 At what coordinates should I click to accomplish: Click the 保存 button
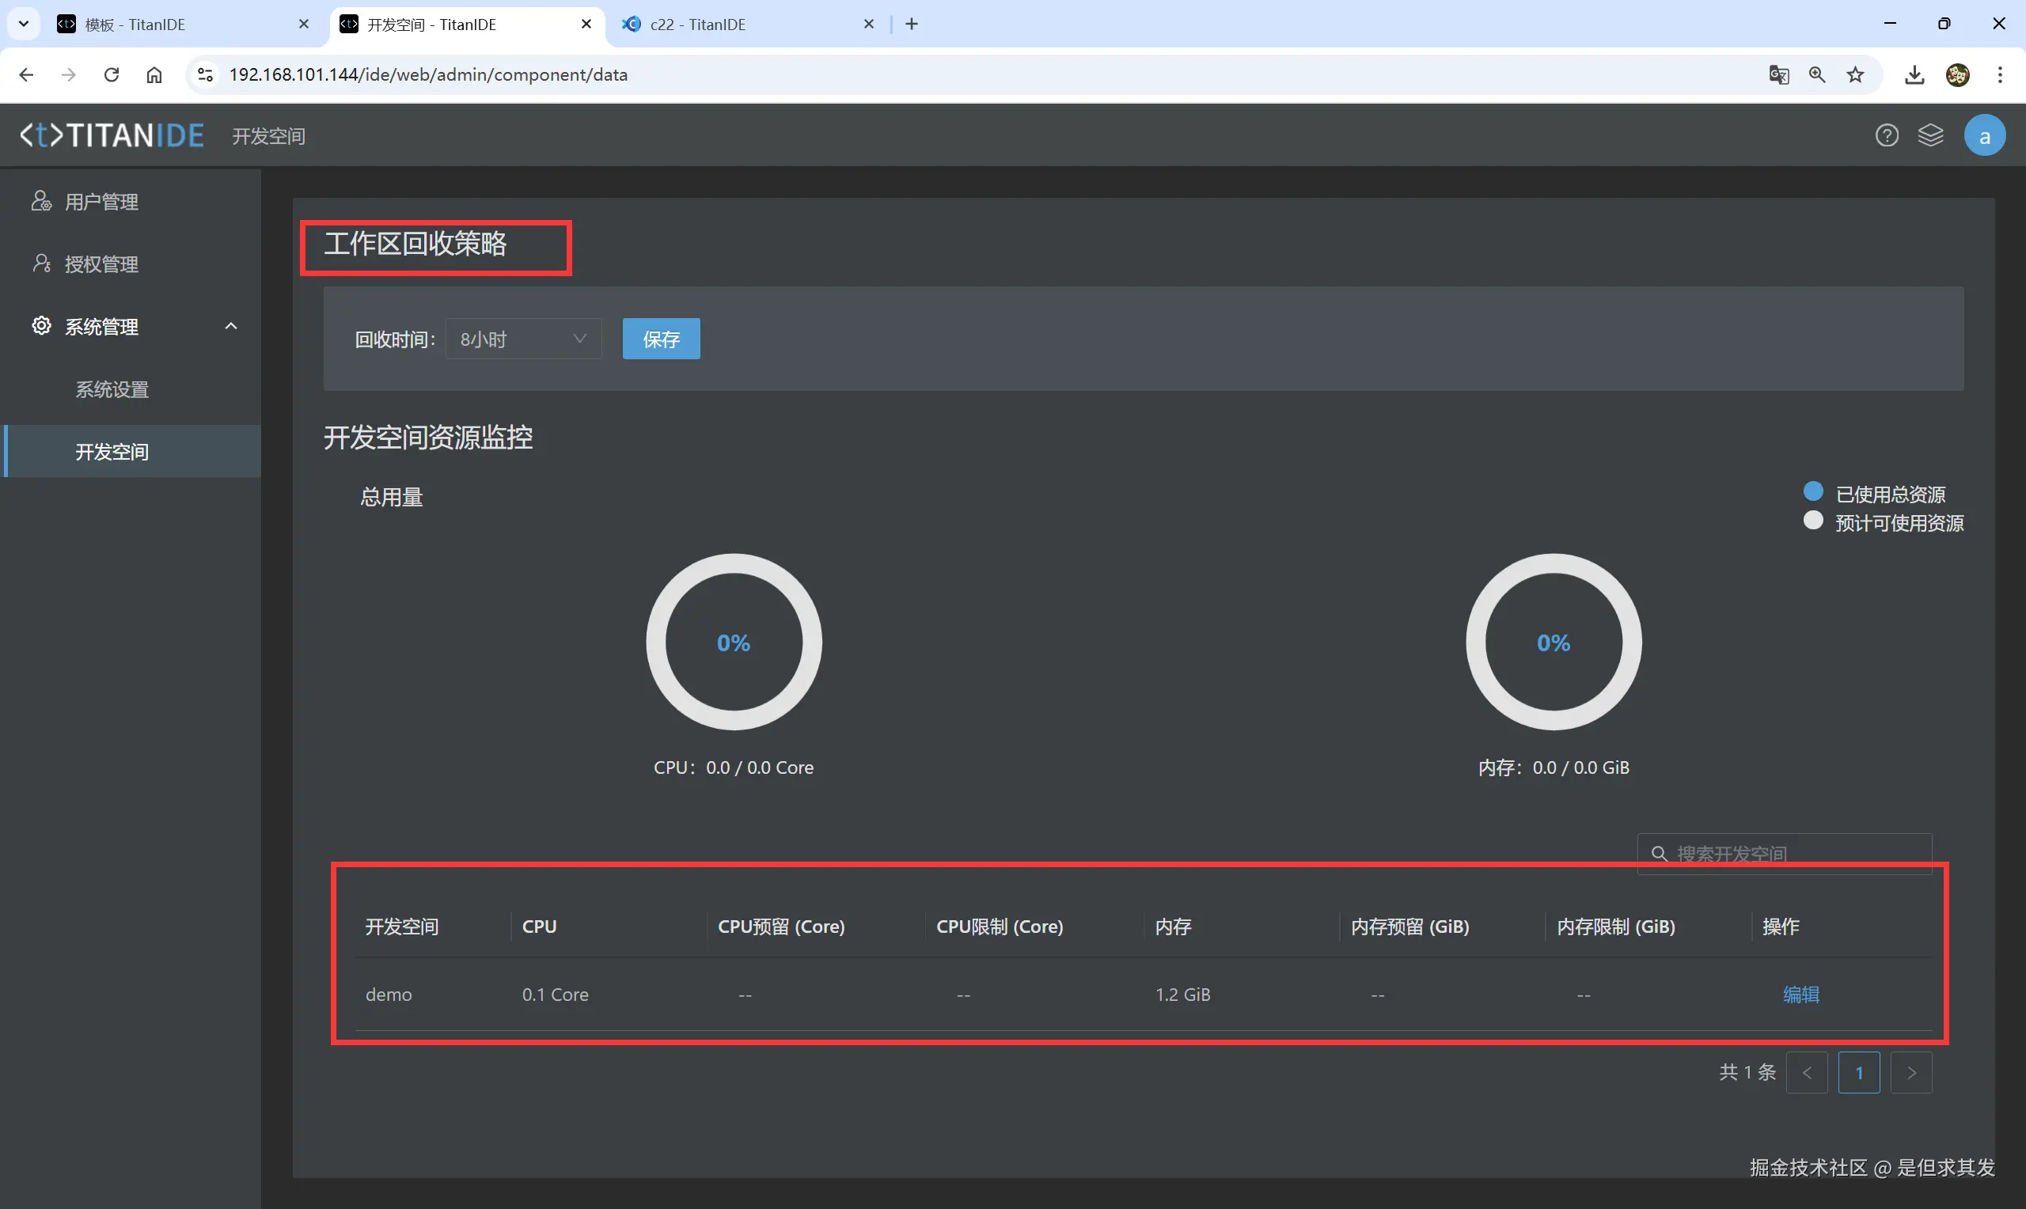click(x=661, y=339)
